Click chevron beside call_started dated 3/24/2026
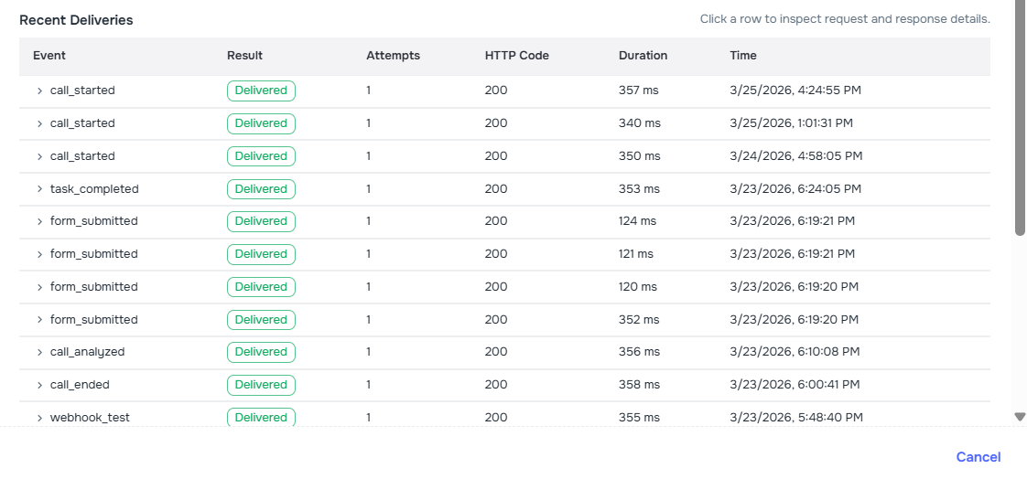Viewport: 1027px width, 479px height. 39,156
